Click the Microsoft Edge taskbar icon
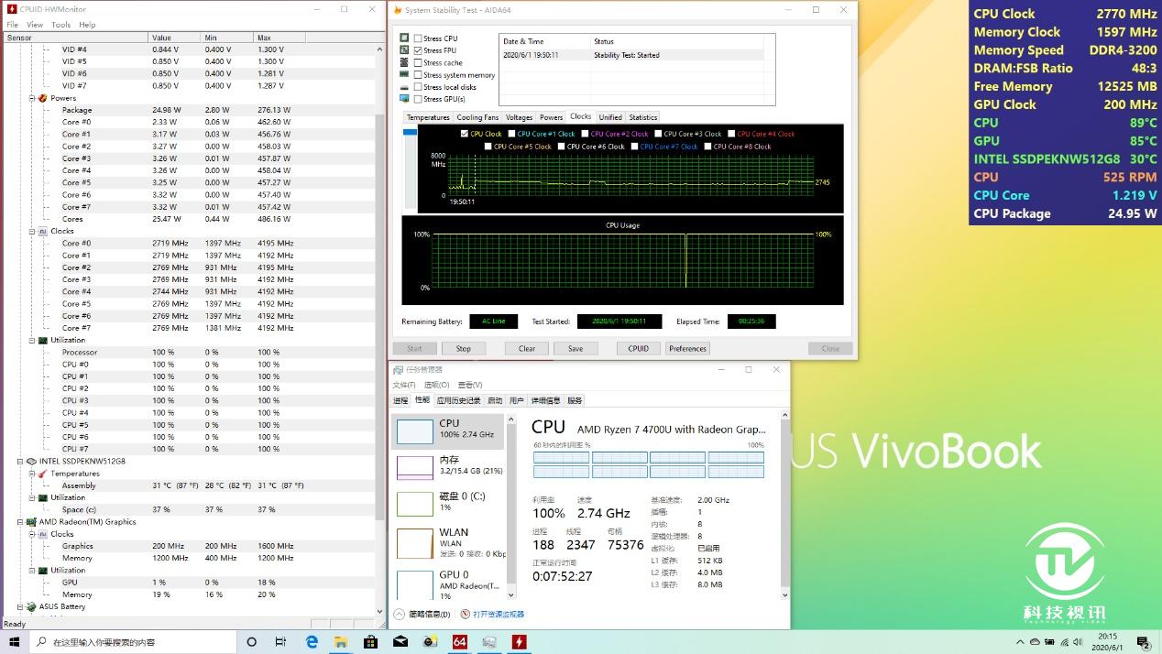The width and height of the screenshot is (1162, 654). [x=312, y=642]
